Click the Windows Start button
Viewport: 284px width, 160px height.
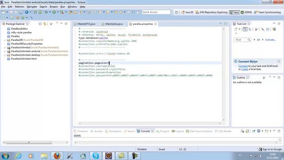[5, 156]
